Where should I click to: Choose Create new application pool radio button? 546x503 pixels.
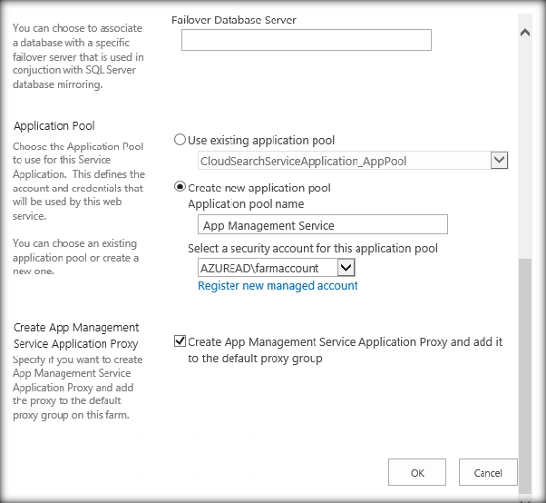point(180,188)
